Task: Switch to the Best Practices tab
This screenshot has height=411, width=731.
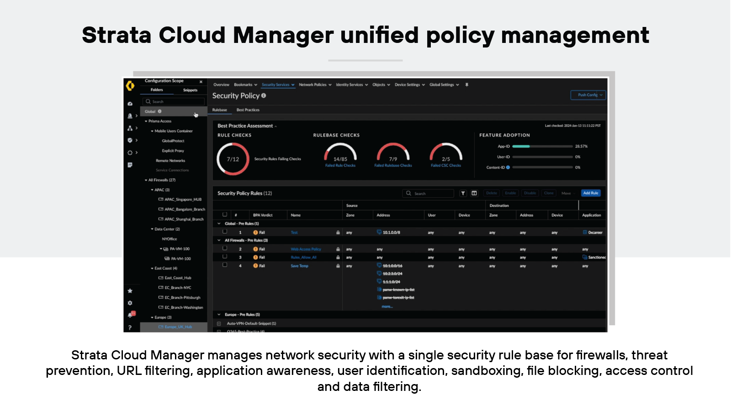Action: tap(248, 110)
